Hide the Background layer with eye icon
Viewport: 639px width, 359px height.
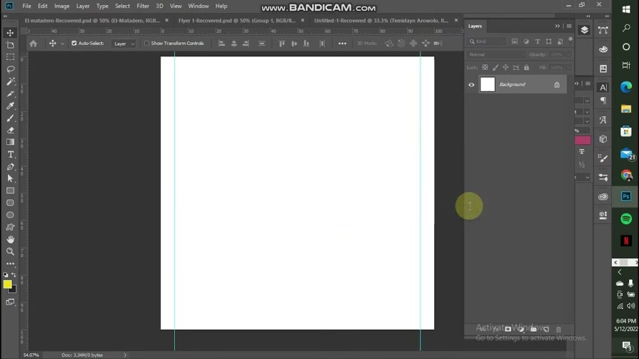[471, 85]
